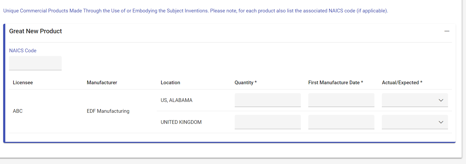Select the ABC licensee cell
Screen dimensions: 466x164
[x=18, y=111]
